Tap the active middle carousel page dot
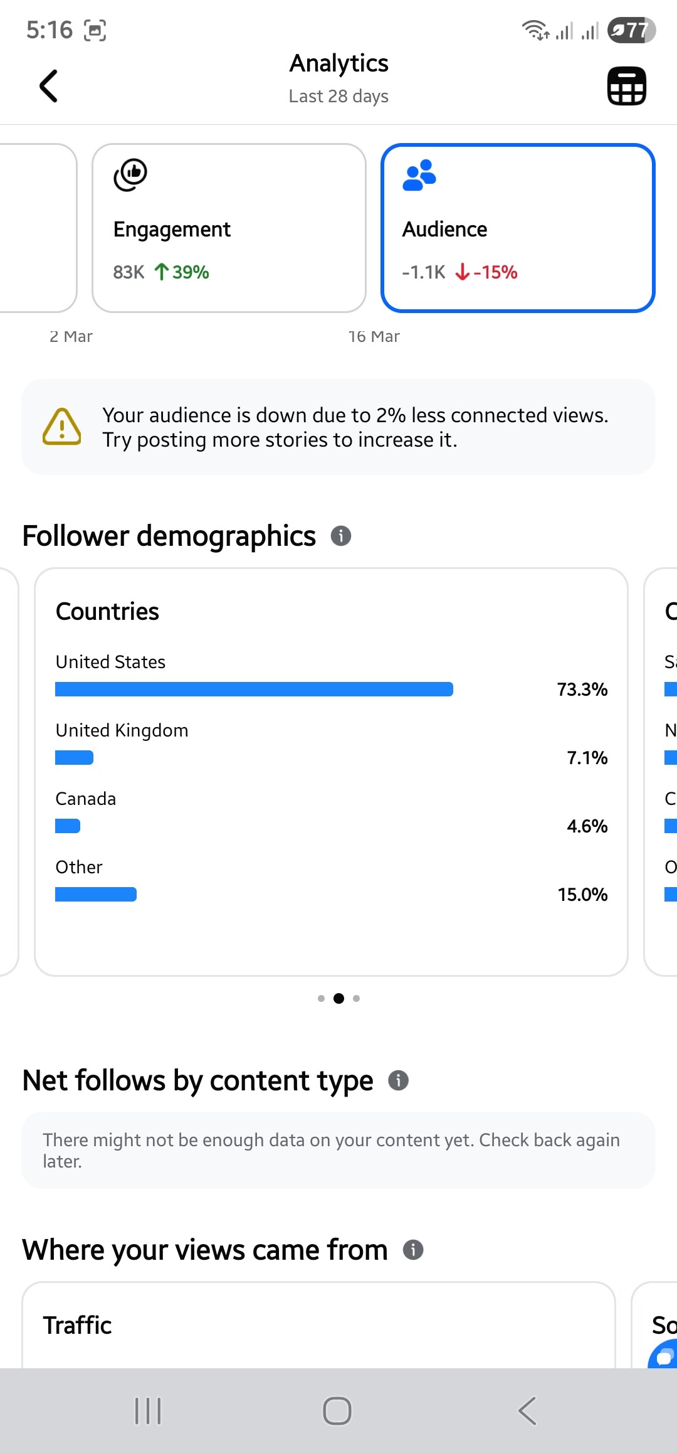This screenshot has height=1453, width=677. click(338, 998)
